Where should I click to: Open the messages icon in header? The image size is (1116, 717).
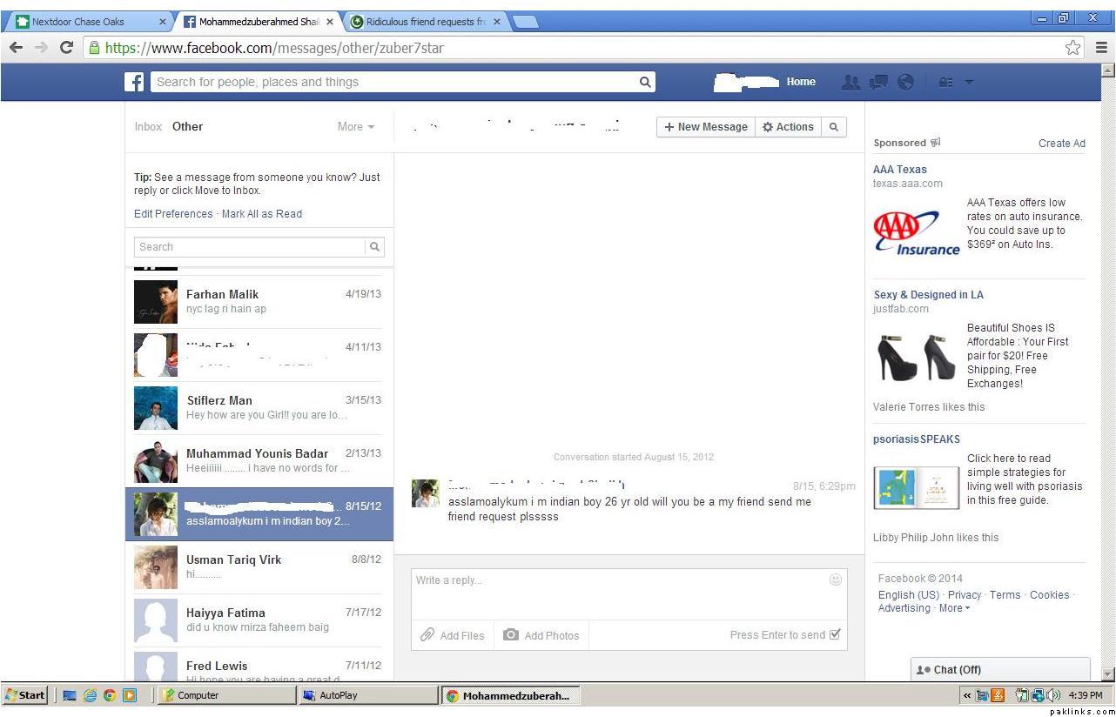pos(878,82)
